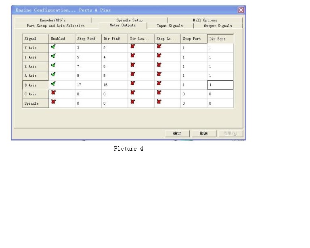Switch to Output Signals tab

[x=218, y=26]
